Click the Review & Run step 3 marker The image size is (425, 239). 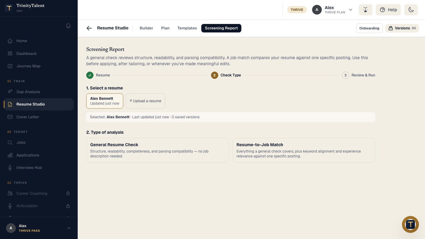coord(345,75)
